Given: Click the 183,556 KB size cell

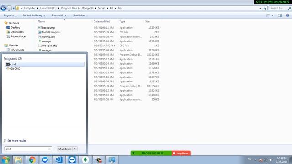Looking at the screenshot, I should click(153, 86).
